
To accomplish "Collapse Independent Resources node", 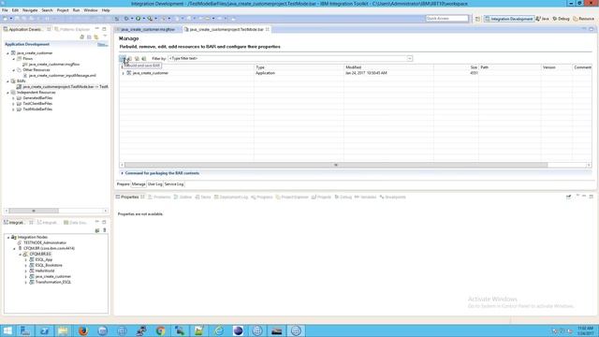I will [x=7, y=93].
